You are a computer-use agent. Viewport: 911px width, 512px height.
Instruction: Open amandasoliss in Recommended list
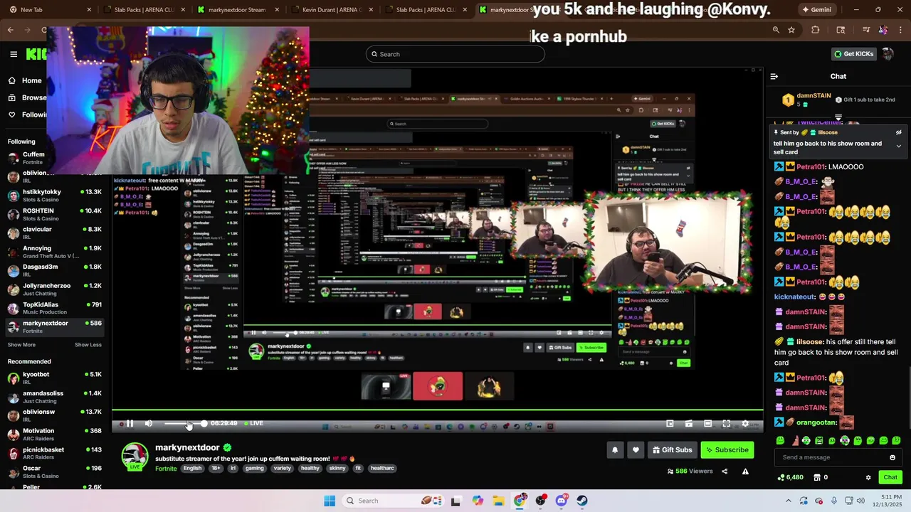click(x=53, y=397)
